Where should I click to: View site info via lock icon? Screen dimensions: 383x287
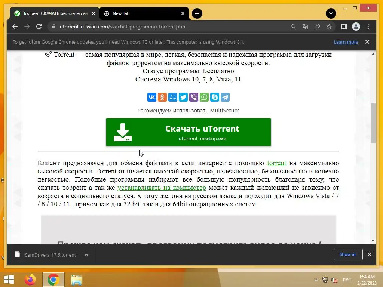tap(54, 27)
